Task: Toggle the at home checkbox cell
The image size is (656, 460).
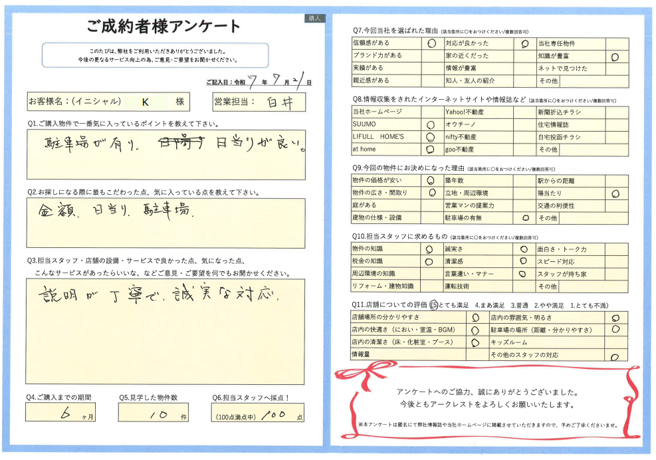Action: coord(429,150)
